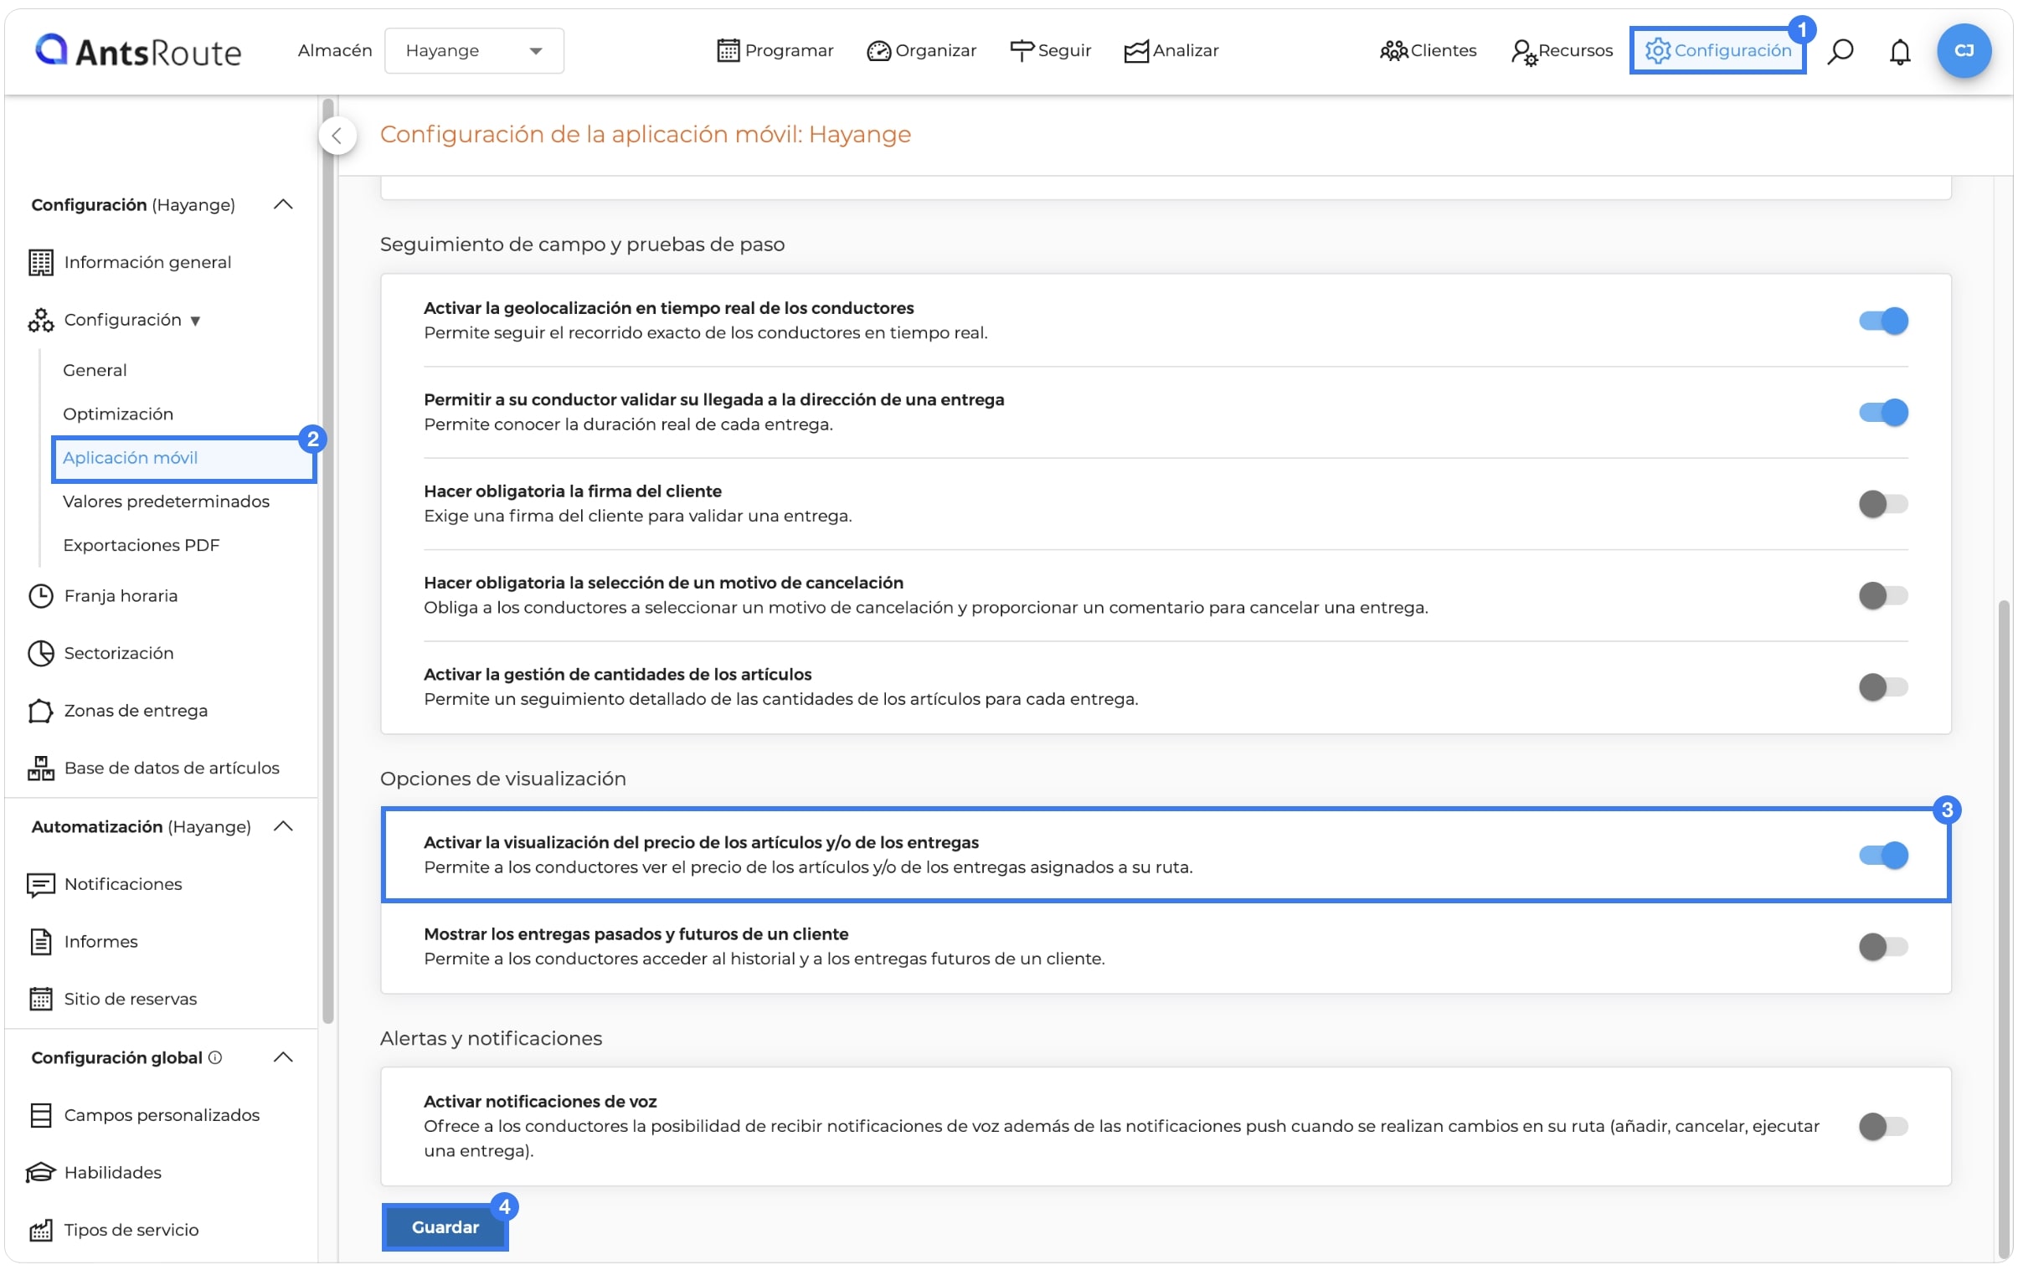Screen dimensions: 2018x1270
Task: Click the Campos personalizados icon
Action: click(x=41, y=1116)
